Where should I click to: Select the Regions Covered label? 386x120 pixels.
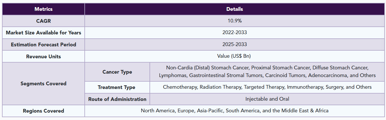click(x=43, y=111)
